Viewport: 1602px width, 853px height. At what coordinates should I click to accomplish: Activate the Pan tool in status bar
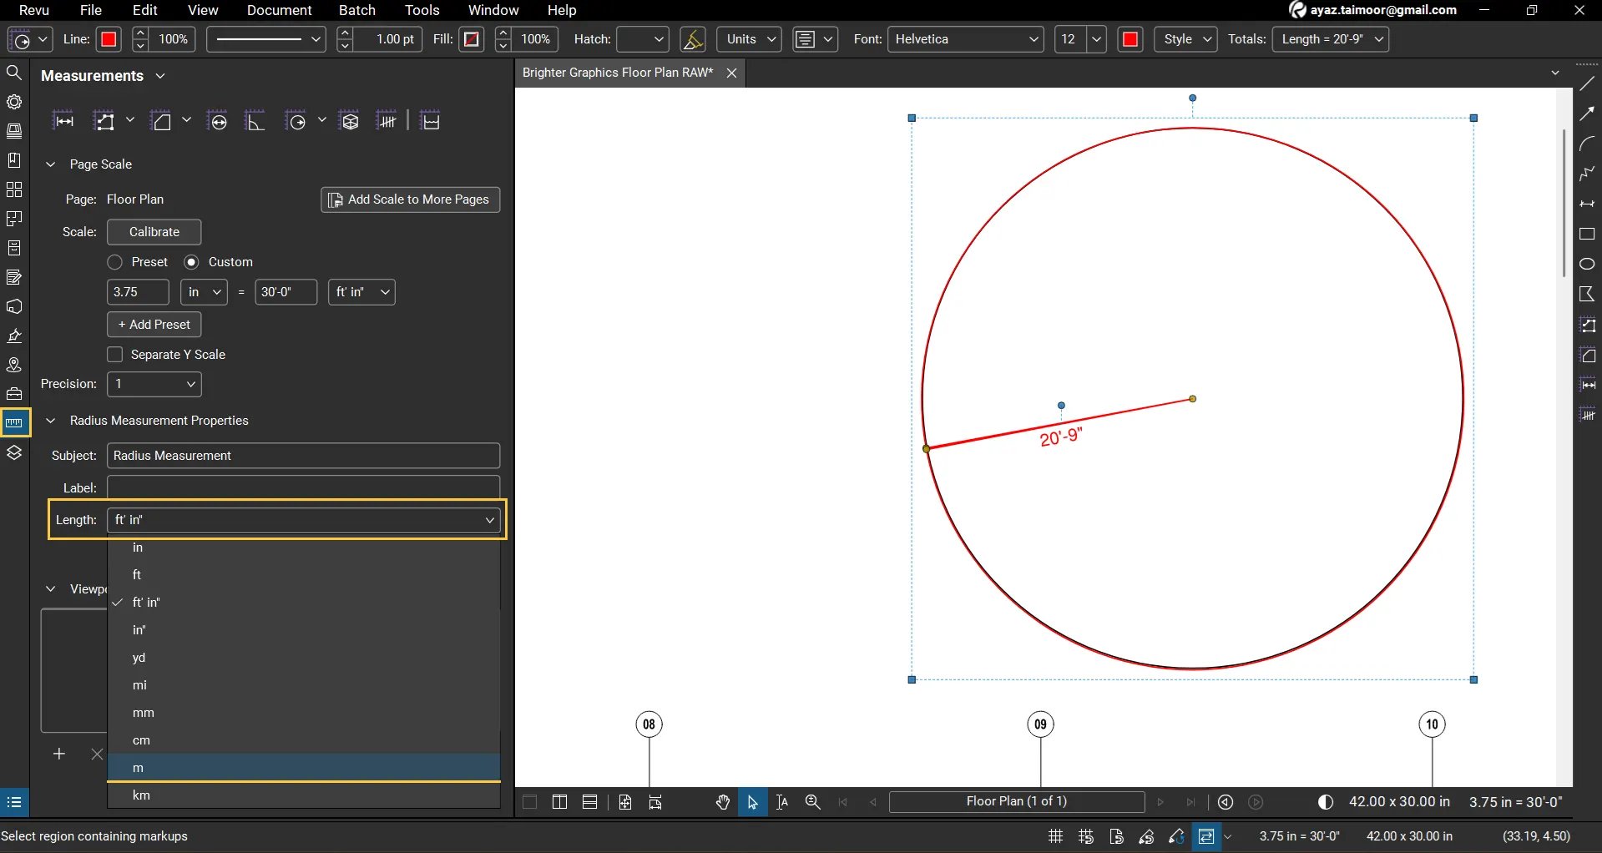pyautogui.click(x=722, y=802)
